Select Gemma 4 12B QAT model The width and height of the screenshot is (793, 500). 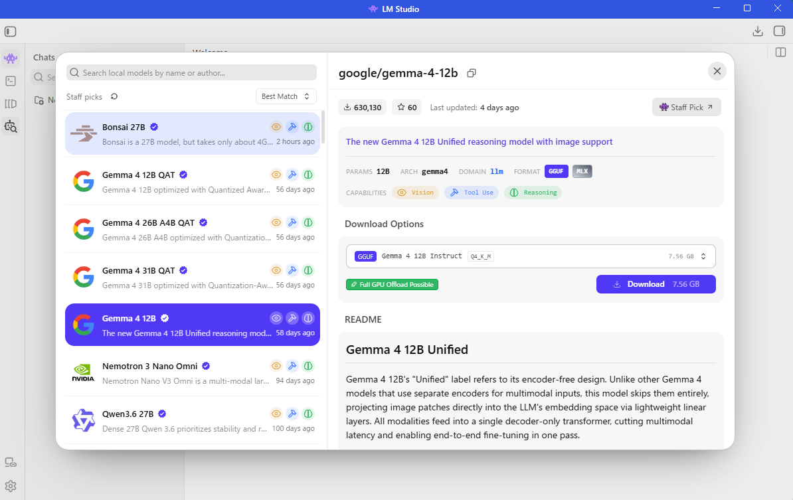193,181
